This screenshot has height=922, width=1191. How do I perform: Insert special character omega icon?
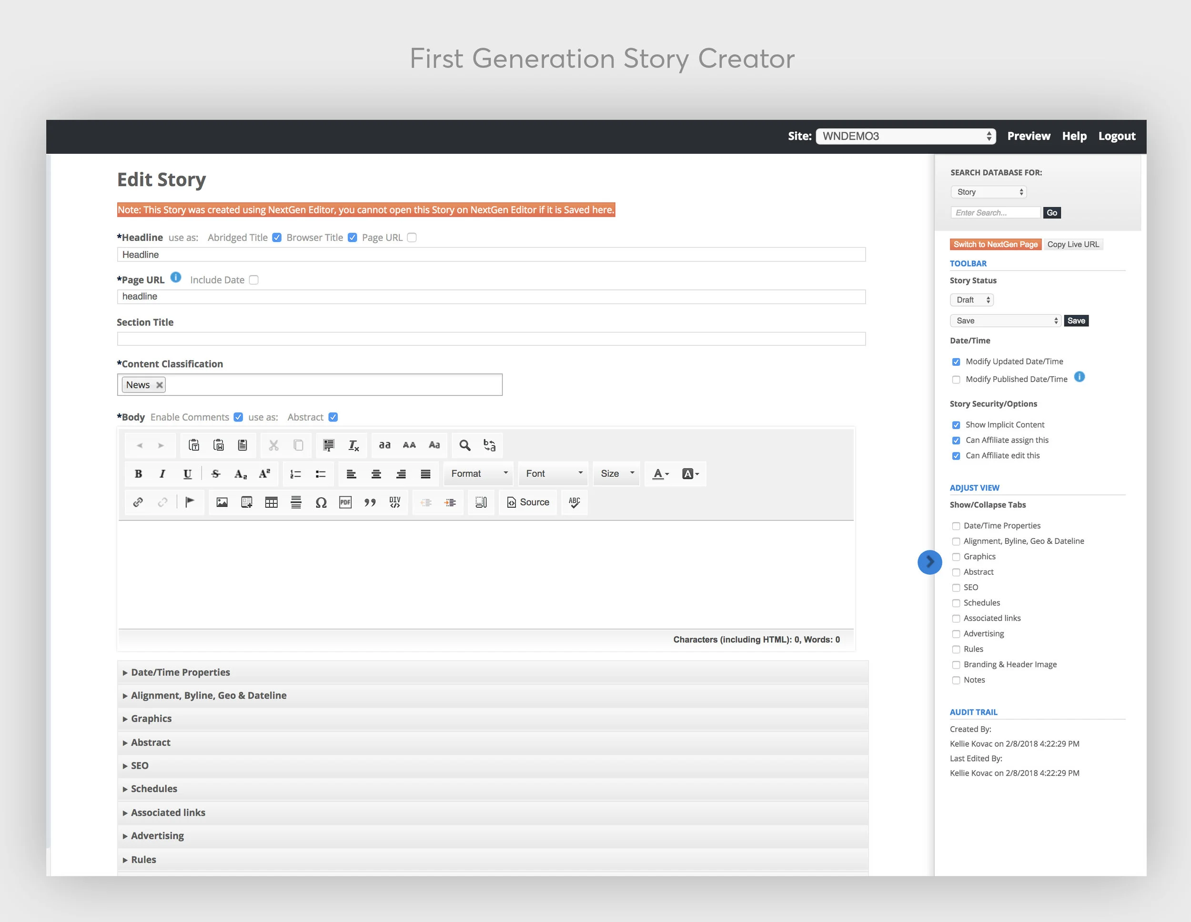coord(321,502)
